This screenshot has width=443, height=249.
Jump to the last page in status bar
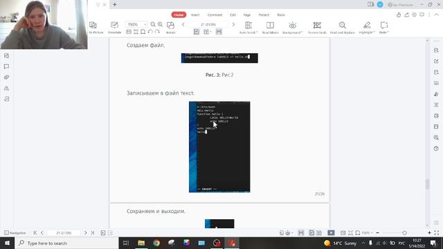(92, 233)
